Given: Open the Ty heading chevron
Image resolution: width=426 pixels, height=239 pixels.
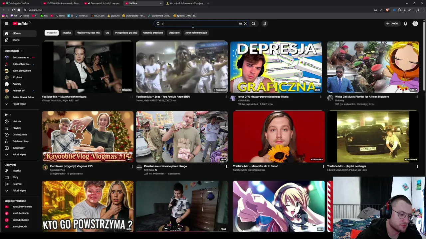Looking at the screenshot, I should [10, 115].
